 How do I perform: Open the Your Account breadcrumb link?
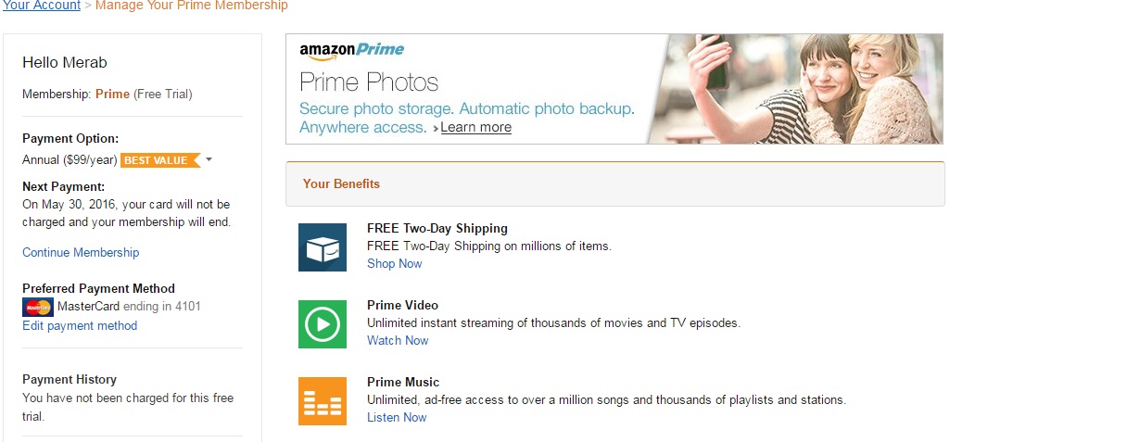pyautogui.click(x=41, y=6)
